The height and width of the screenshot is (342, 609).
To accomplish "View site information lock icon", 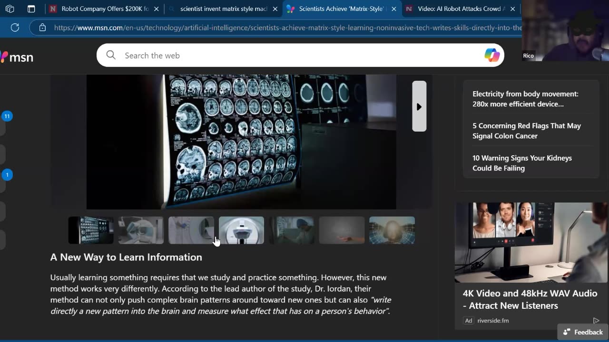I will coord(42,28).
